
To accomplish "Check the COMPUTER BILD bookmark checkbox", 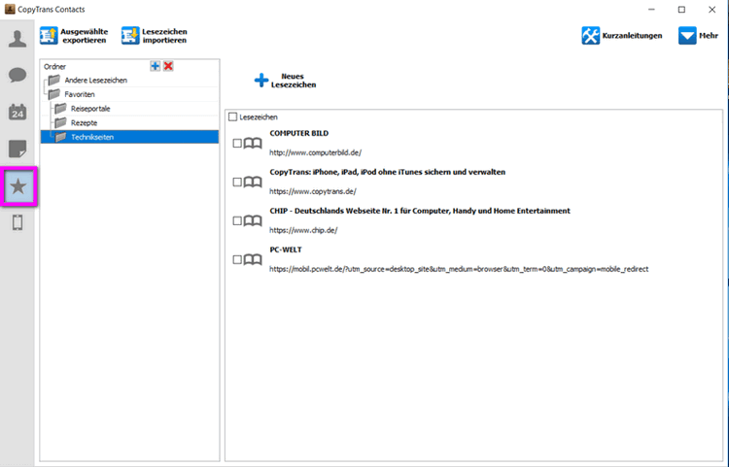I will pyautogui.click(x=237, y=144).
